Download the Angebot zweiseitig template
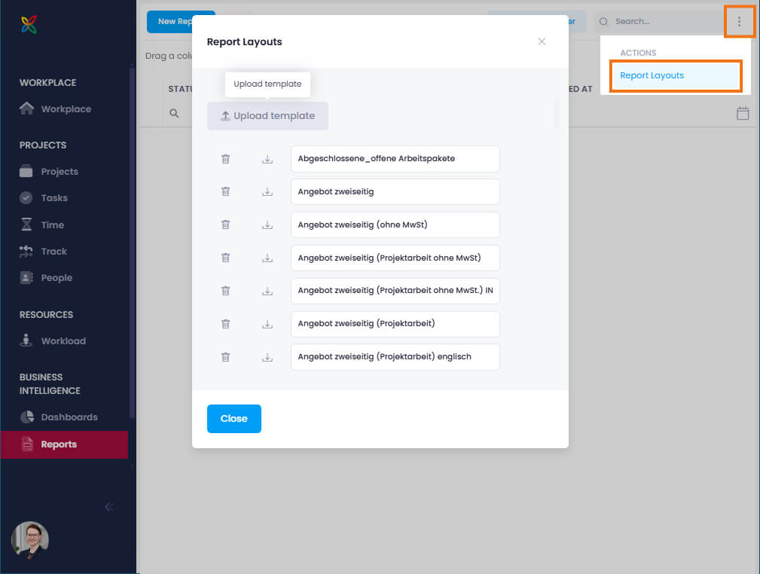Screen dimensions: 760x574 point(267,191)
